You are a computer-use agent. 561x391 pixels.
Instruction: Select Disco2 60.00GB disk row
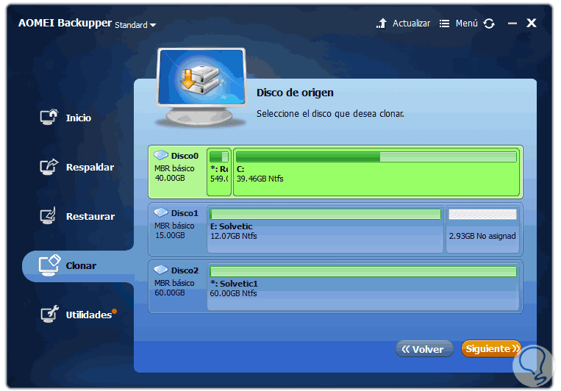(335, 287)
